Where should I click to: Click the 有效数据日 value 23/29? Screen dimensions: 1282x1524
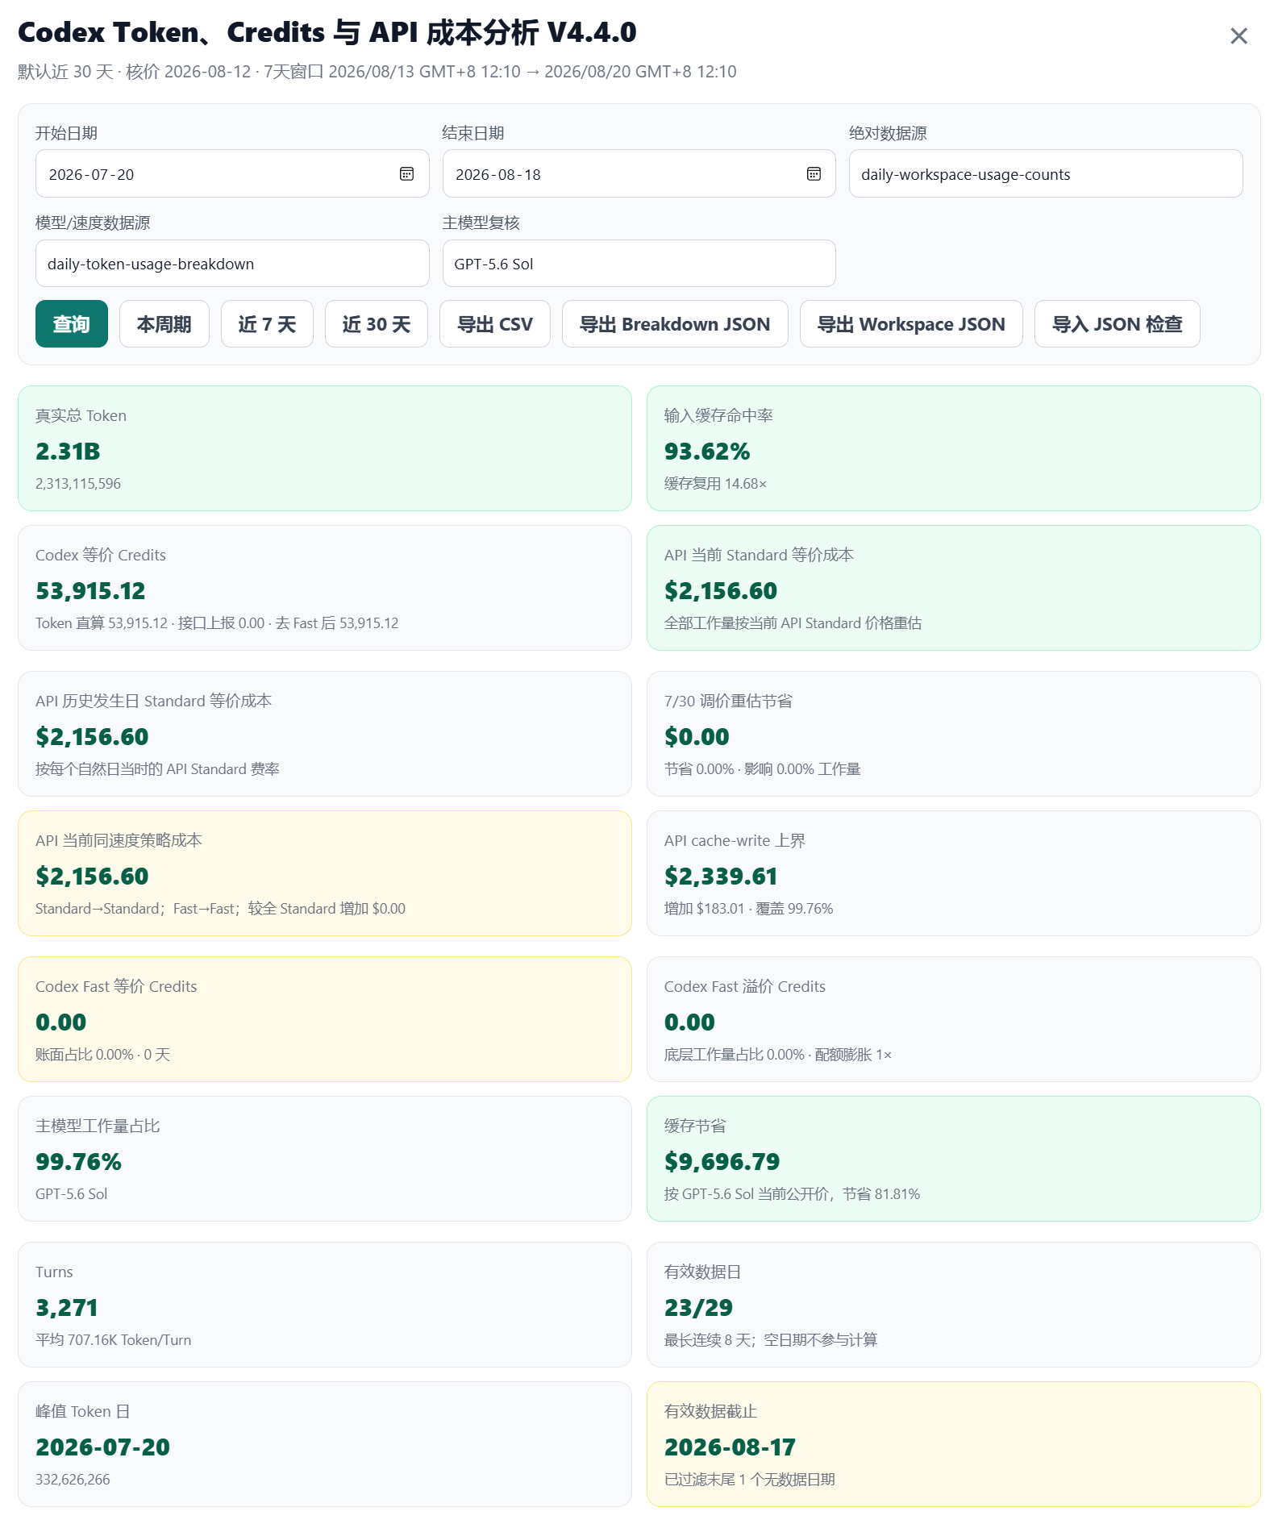(698, 1308)
